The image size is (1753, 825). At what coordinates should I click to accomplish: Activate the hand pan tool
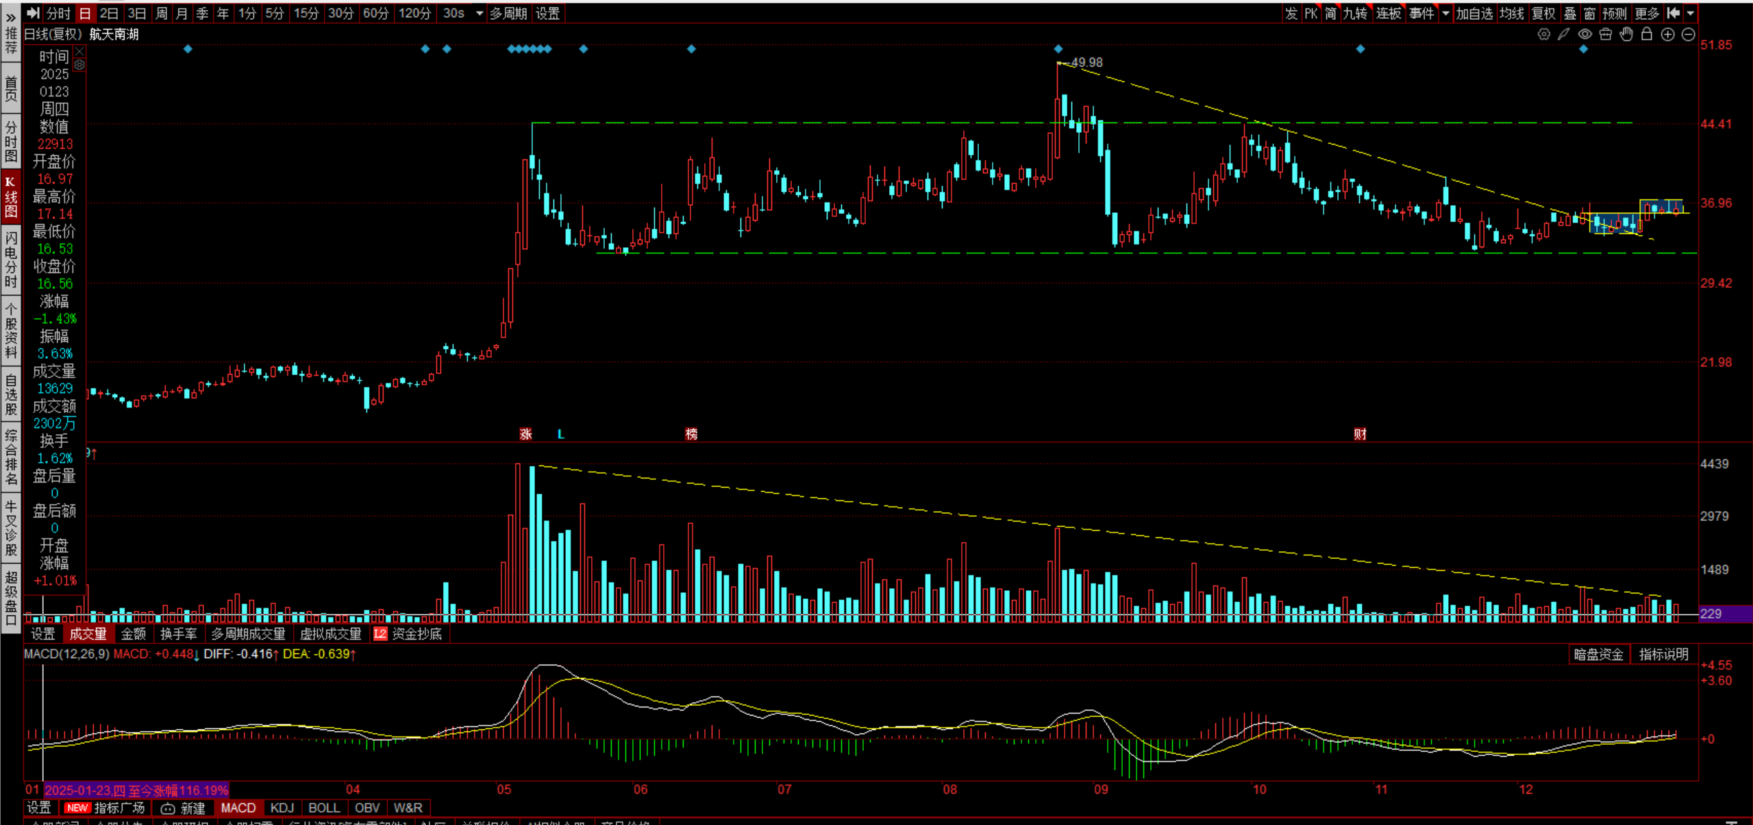(1626, 34)
